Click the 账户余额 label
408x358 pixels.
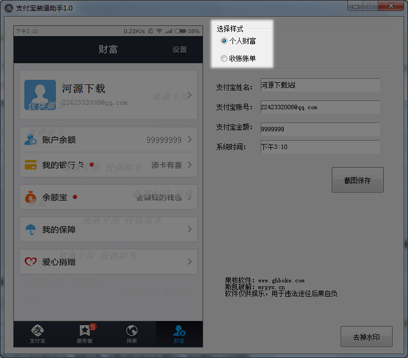[59, 140]
